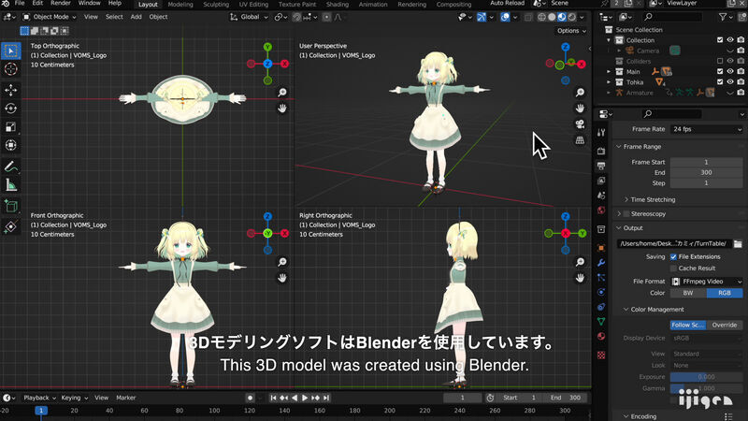
Task: Collapse the Frame Range panel
Action: [x=641, y=147]
